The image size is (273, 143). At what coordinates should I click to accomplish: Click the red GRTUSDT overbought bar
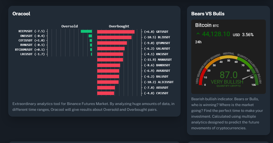(x=116, y=32)
